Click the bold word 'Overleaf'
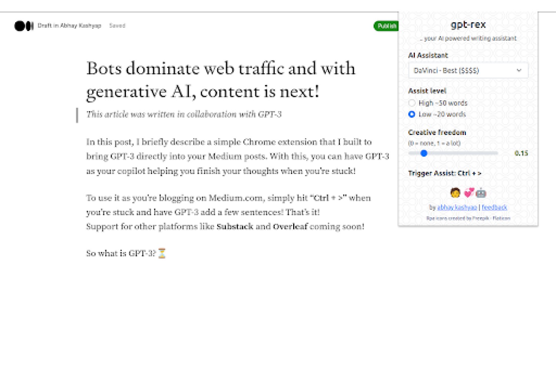 tap(290, 226)
